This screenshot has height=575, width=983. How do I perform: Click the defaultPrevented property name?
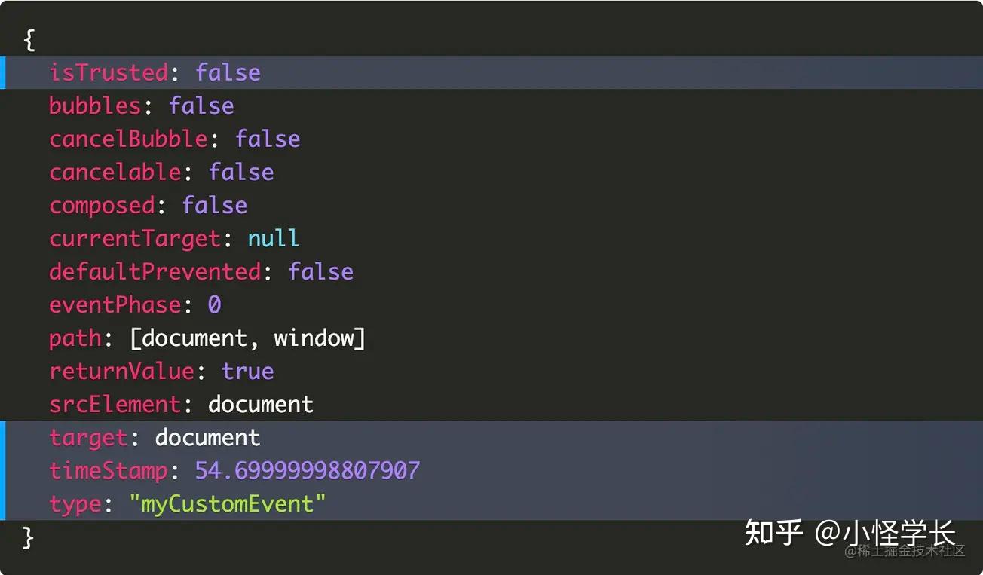click(155, 271)
